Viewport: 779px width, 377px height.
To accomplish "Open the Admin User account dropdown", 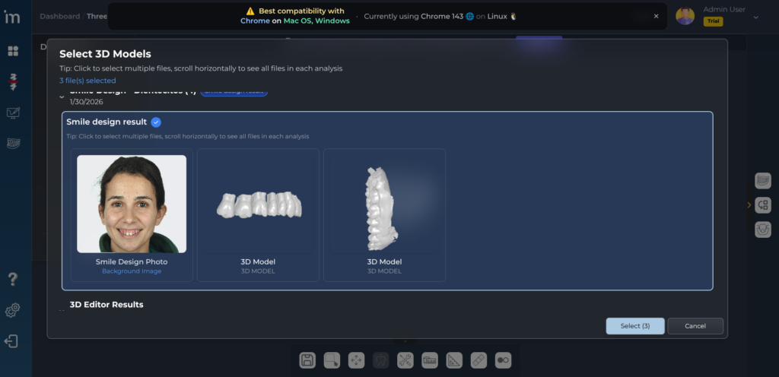I will pyautogui.click(x=755, y=16).
